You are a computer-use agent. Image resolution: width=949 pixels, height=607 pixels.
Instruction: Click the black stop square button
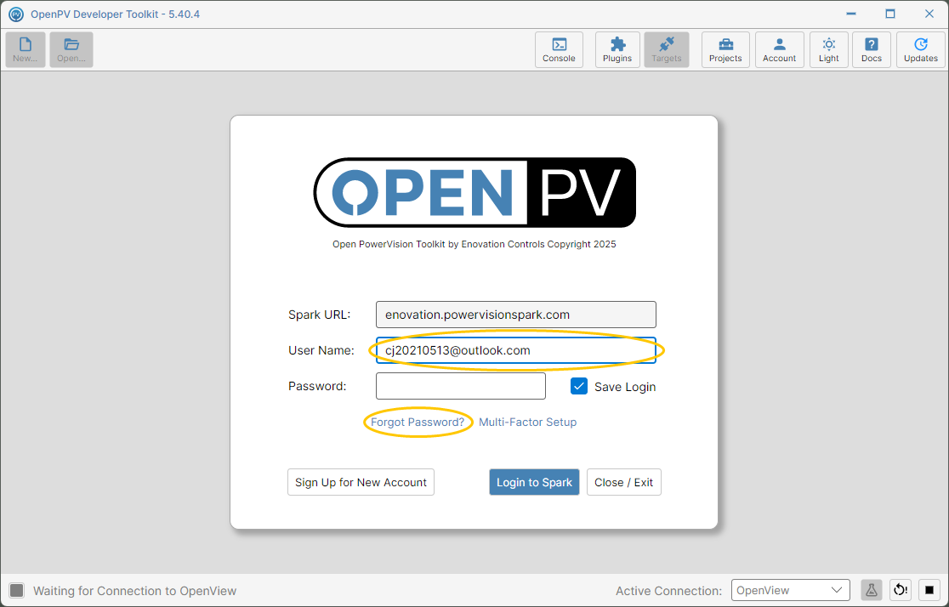click(929, 590)
